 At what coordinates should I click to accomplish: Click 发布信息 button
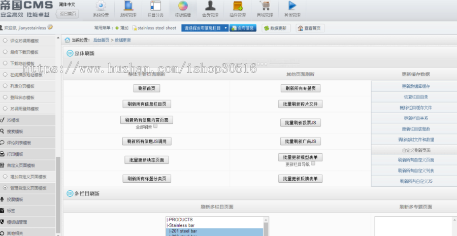coord(243,28)
